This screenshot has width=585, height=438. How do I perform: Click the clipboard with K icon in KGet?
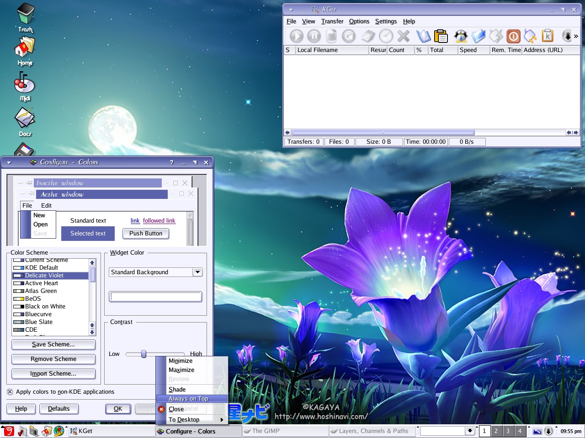pyautogui.click(x=548, y=36)
